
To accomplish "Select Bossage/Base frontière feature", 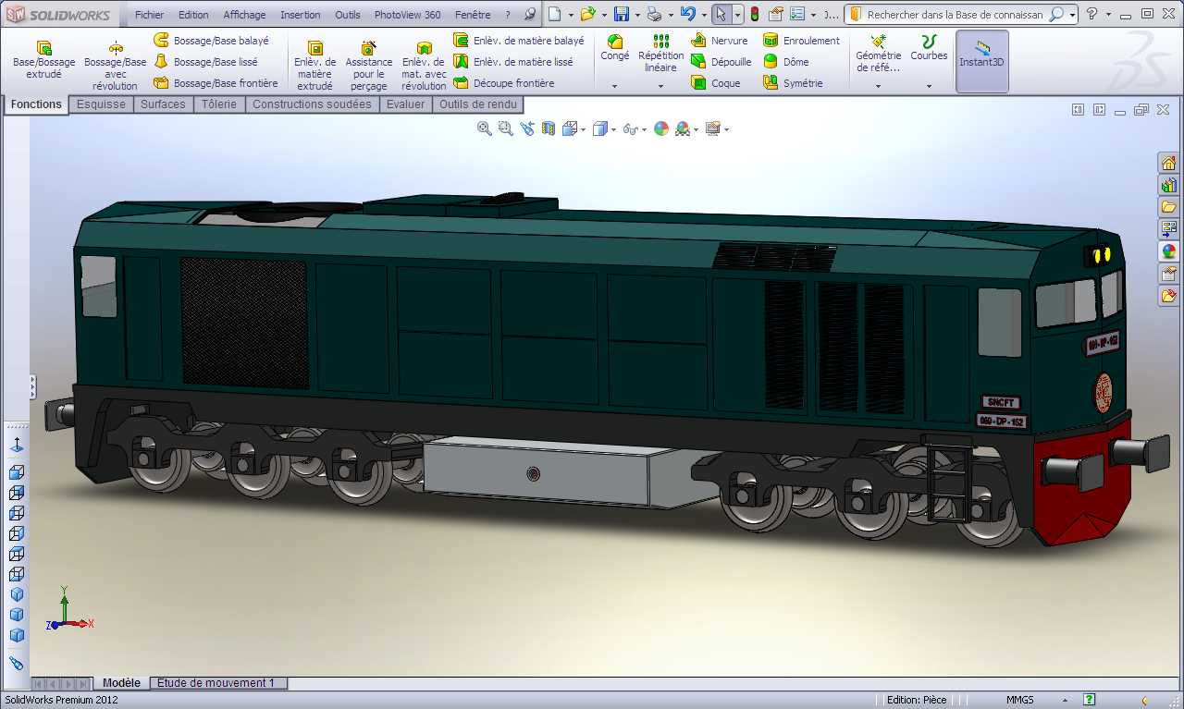I will [216, 83].
